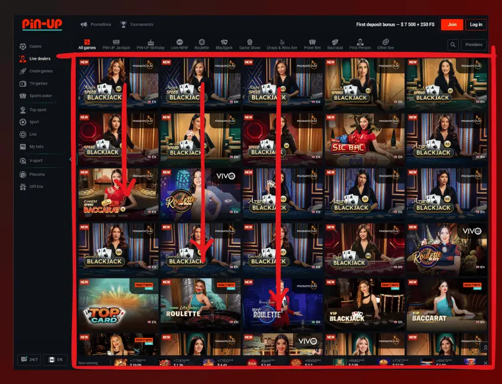502x384 pixels.
Task: Open the Drops & Wins live tab
Action: [282, 44]
